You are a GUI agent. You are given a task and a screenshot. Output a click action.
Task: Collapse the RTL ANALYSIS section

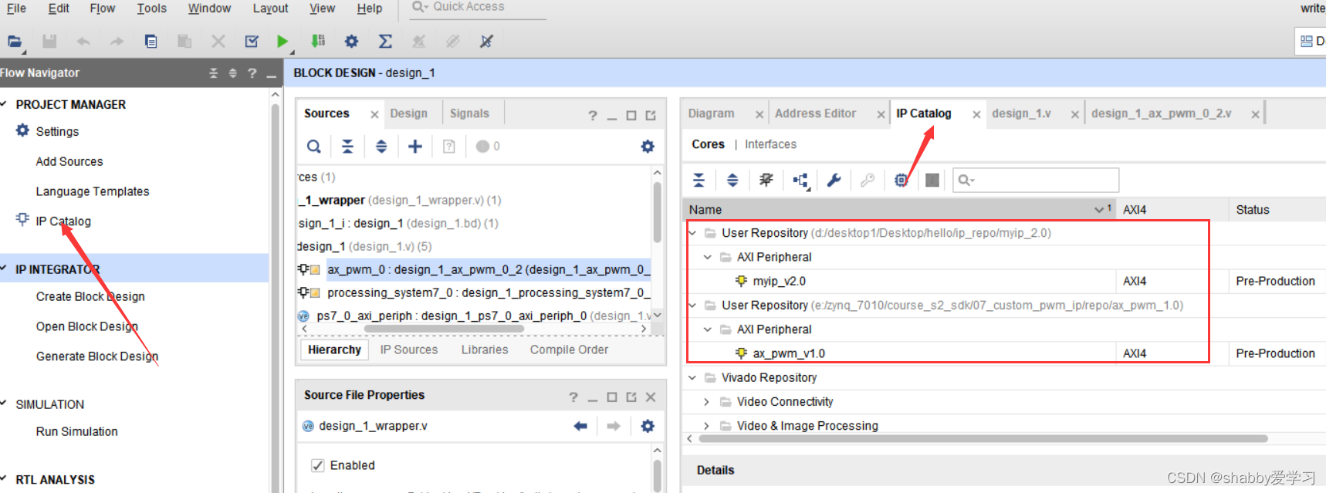point(4,479)
